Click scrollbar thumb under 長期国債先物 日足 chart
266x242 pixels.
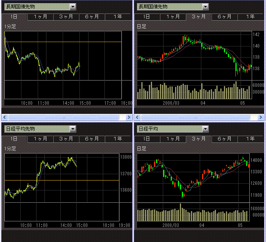coord(195,117)
